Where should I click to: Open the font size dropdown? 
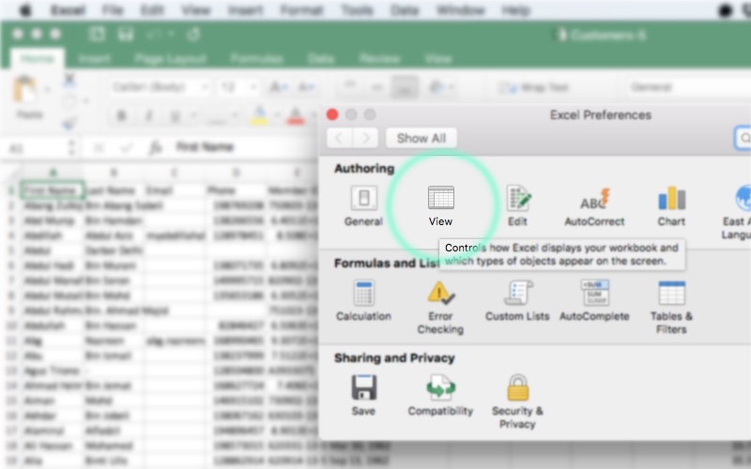[x=253, y=87]
